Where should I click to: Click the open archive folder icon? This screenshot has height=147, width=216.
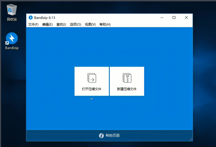(92, 78)
